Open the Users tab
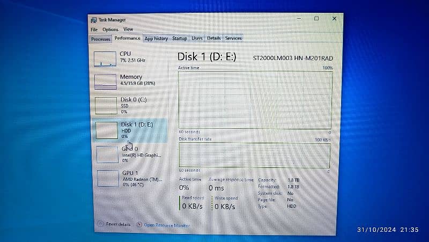The width and height of the screenshot is (429, 242). point(197,39)
